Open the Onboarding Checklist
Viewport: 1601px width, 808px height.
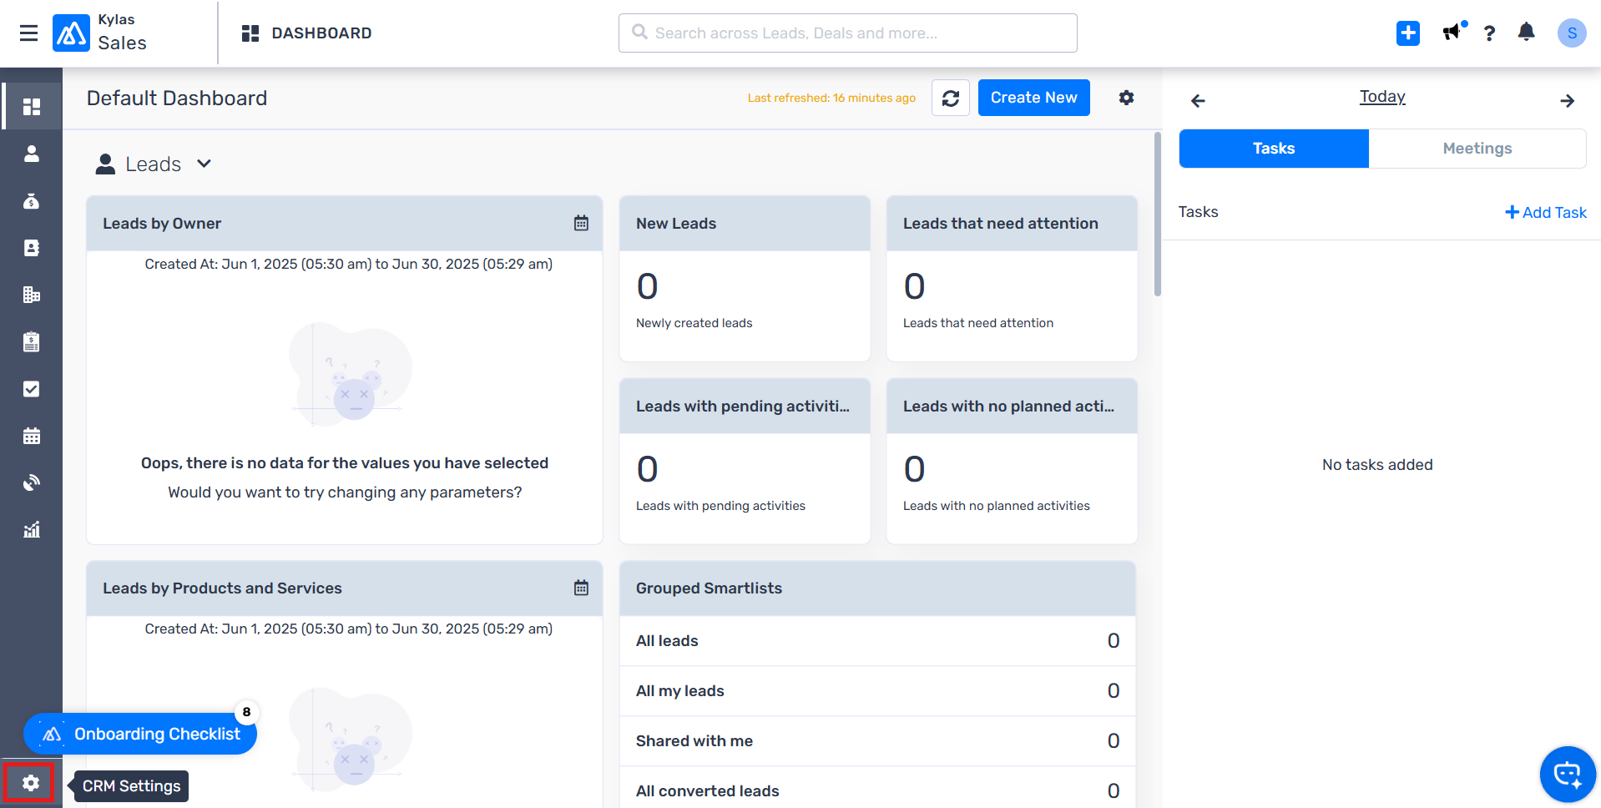(140, 734)
